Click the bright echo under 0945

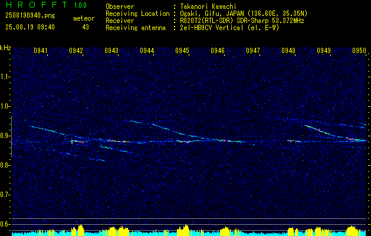click(183, 142)
